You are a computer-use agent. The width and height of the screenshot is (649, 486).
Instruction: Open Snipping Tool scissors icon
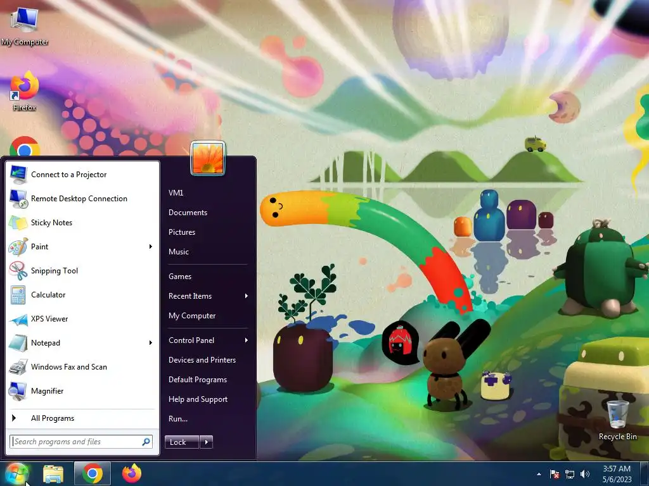pyautogui.click(x=18, y=271)
